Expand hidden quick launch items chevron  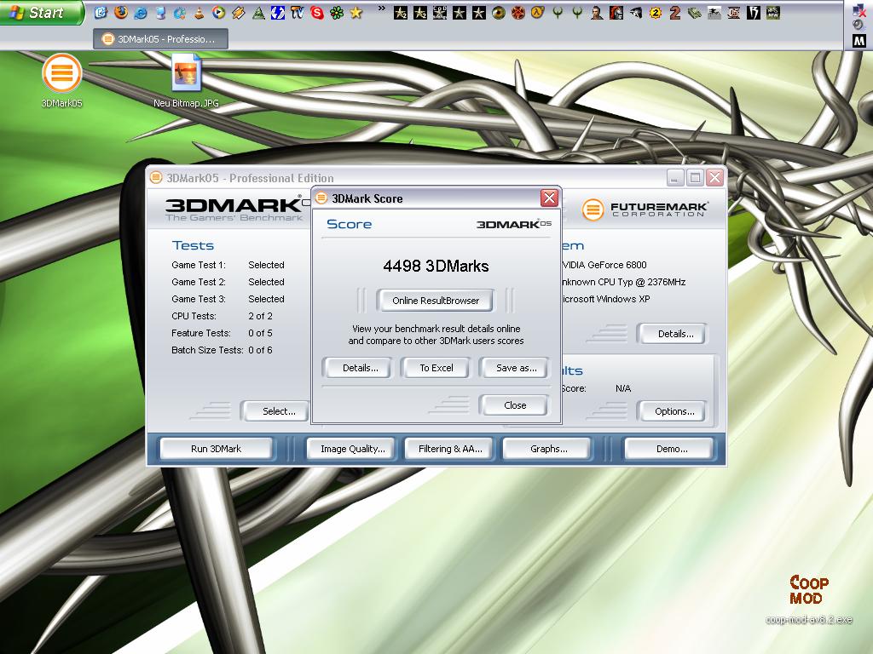click(x=381, y=9)
